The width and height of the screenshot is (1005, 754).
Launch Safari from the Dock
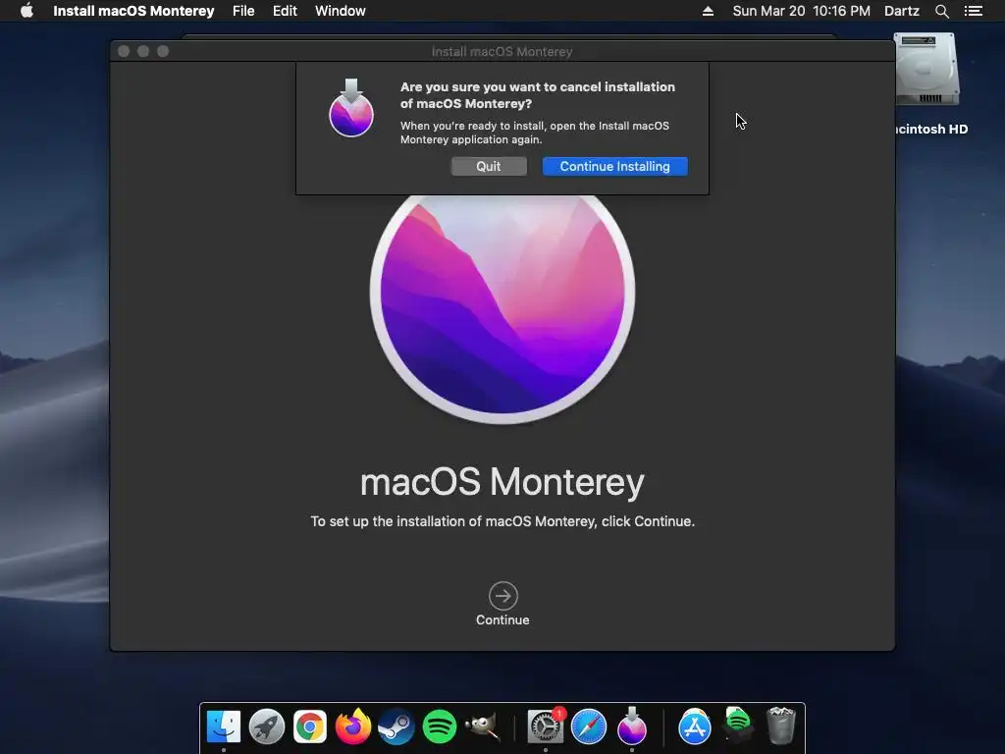(589, 727)
